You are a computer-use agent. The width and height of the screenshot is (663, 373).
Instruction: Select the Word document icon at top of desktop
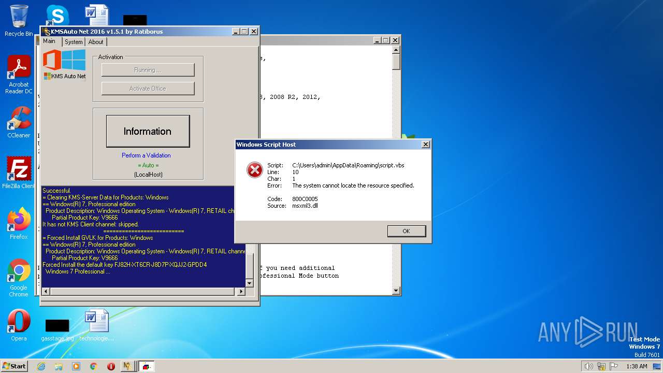(x=97, y=15)
